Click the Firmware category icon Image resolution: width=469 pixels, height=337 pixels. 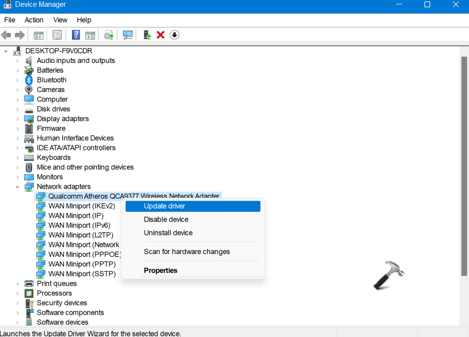tap(29, 128)
